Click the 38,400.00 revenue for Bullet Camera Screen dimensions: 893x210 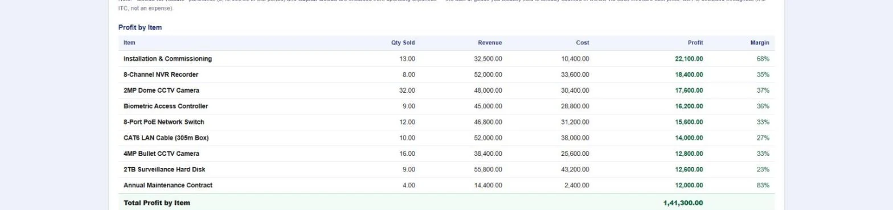[x=488, y=154]
